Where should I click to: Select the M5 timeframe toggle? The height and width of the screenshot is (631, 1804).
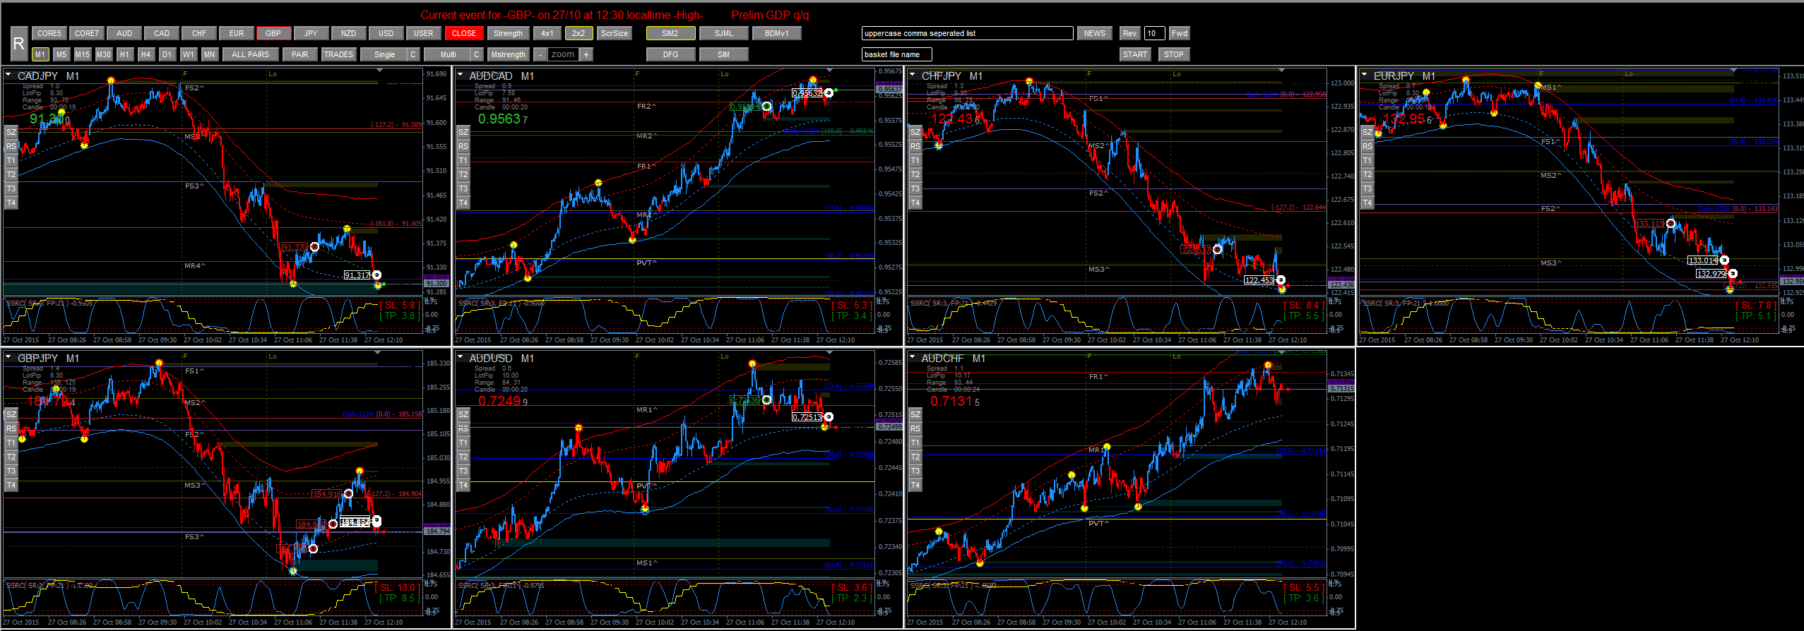(x=61, y=54)
